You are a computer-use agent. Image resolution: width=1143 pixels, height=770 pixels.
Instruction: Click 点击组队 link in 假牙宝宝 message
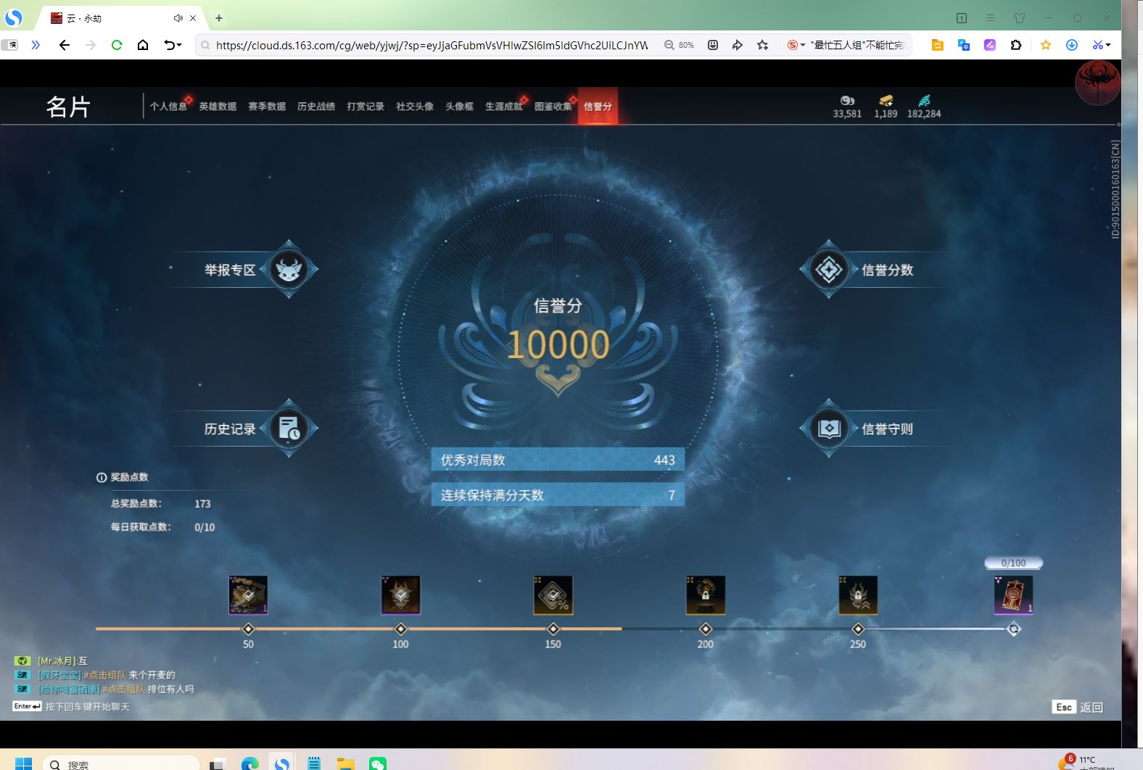click(x=104, y=675)
